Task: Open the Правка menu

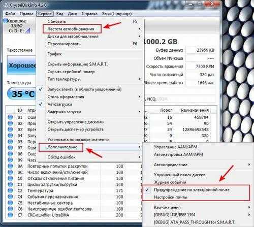Action: click(x=26, y=14)
